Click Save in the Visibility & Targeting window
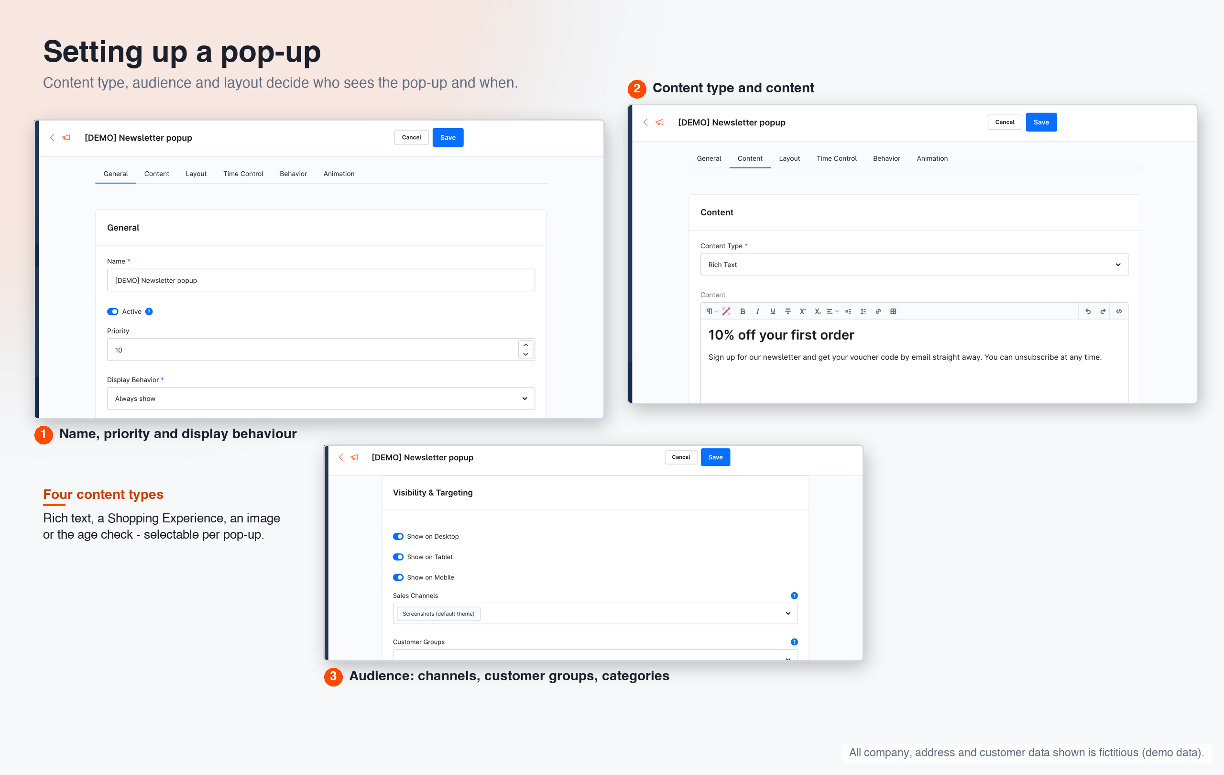The width and height of the screenshot is (1224, 775). tap(715, 457)
